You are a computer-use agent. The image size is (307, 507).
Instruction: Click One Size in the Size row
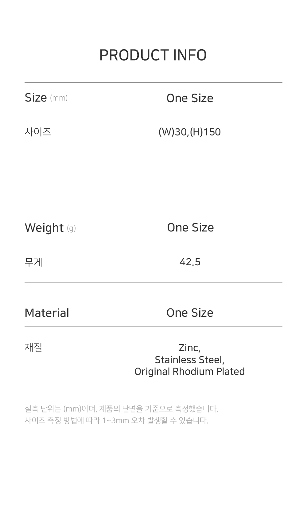[190, 98]
